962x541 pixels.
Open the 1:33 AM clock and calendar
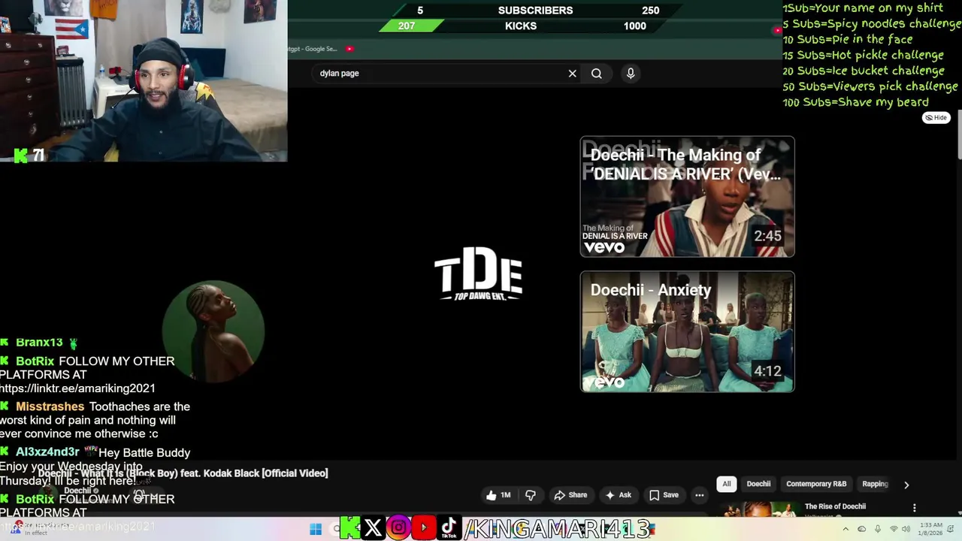click(x=929, y=529)
